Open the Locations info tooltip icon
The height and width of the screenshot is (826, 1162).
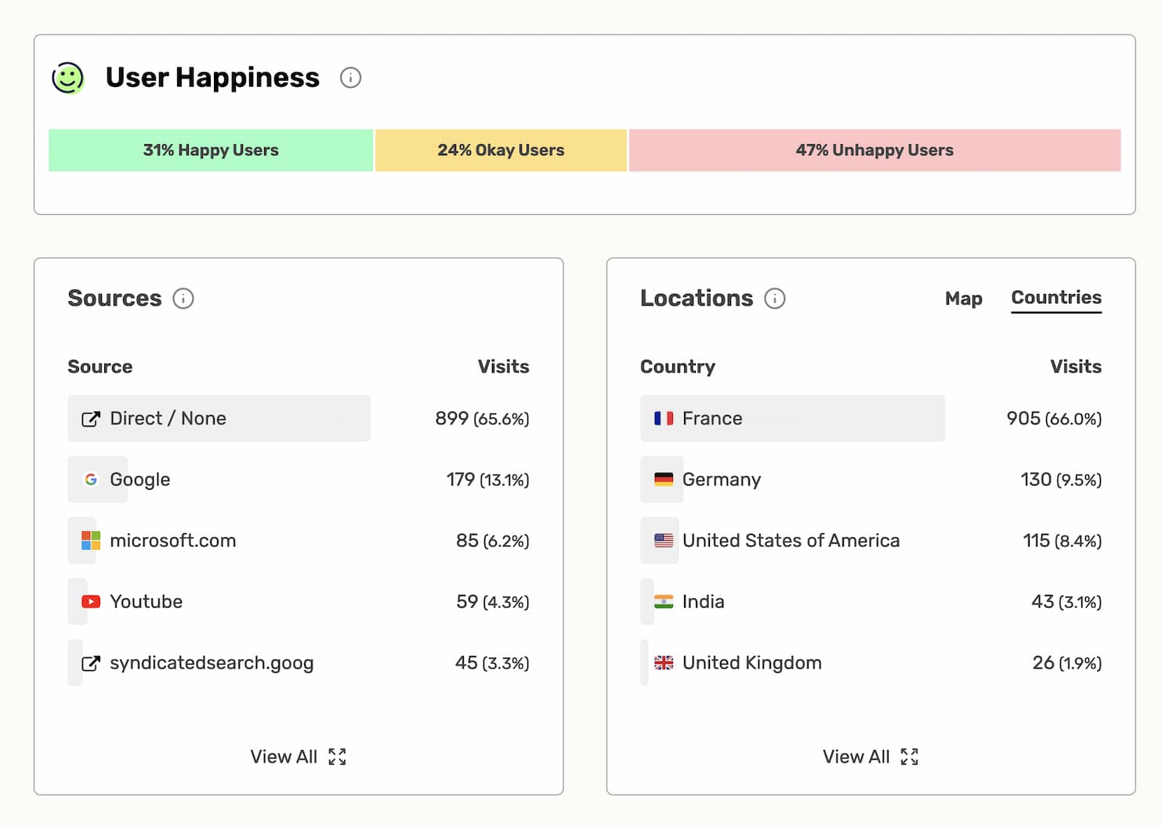[x=774, y=299]
